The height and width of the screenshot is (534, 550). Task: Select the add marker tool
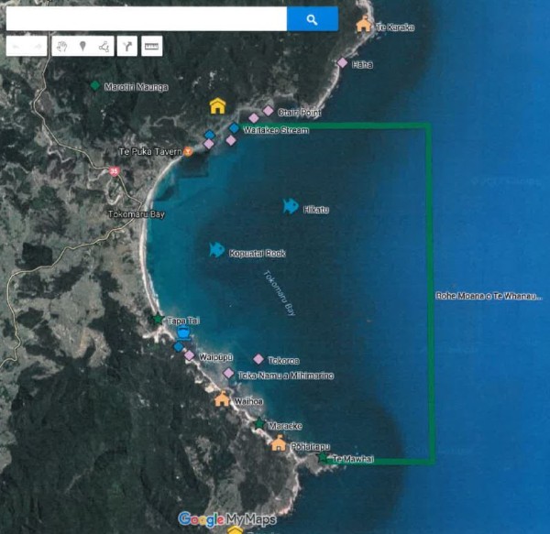pos(82,46)
